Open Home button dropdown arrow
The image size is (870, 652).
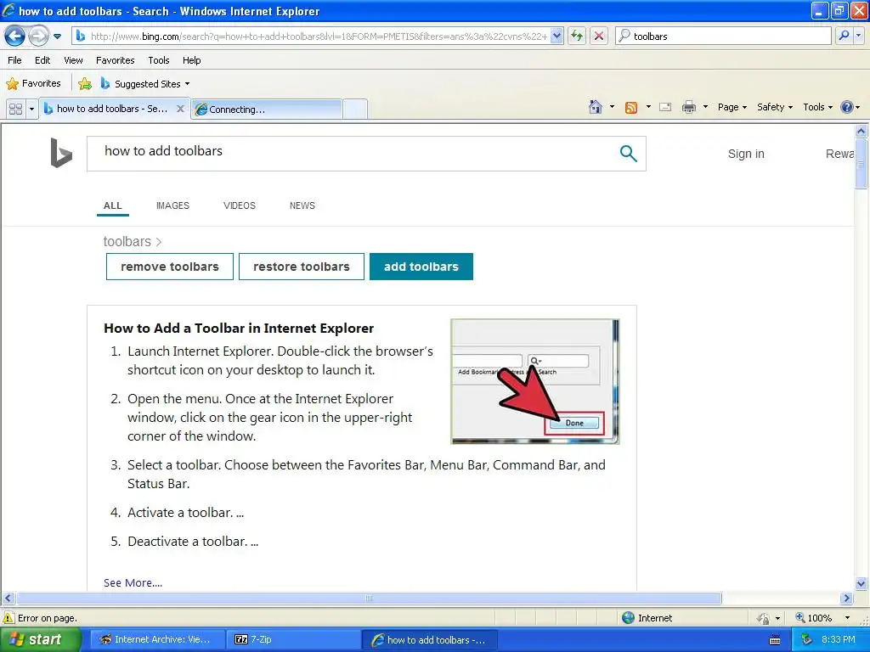coord(612,107)
